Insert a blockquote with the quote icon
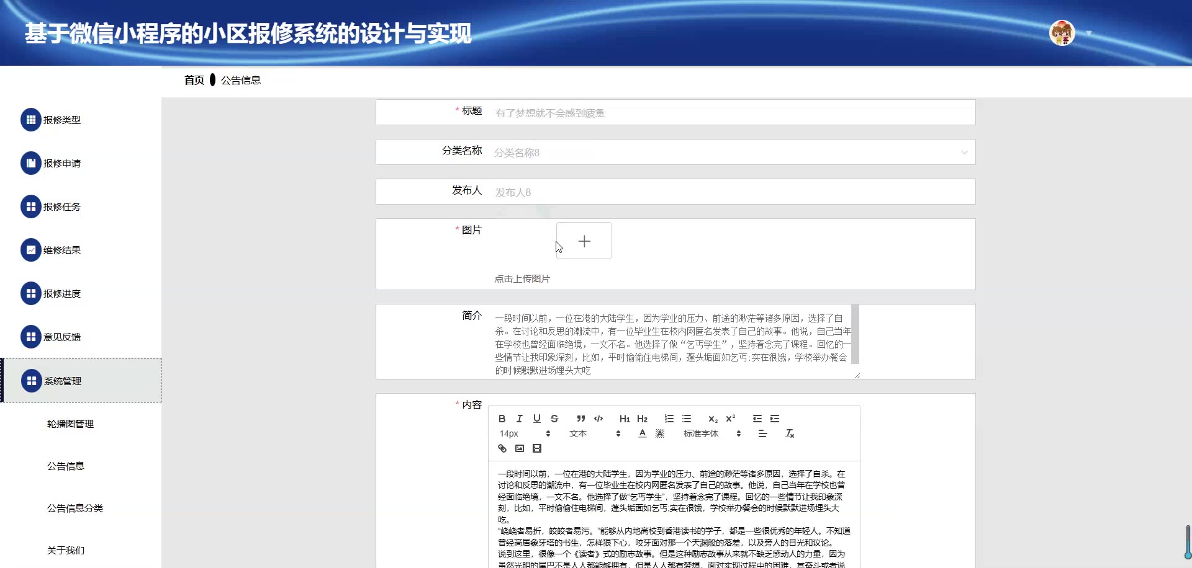Image resolution: width=1192 pixels, height=568 pixels. (581, 419)
